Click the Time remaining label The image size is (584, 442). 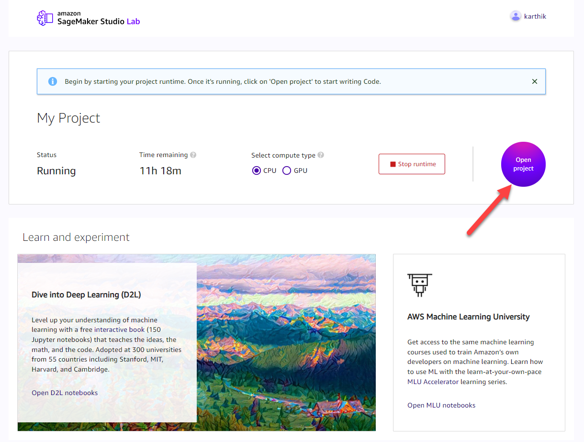pyautogui.click(x=164, y=155)
